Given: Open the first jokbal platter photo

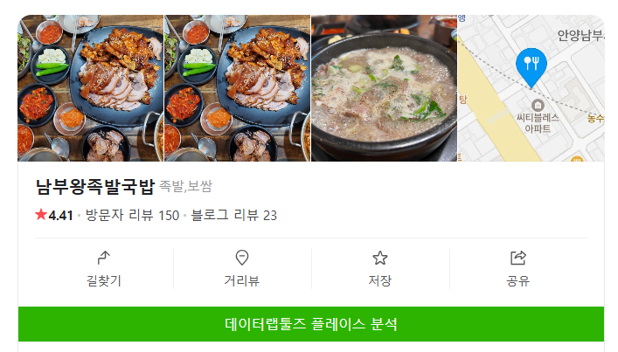Looking at the screenshot, I should [91, 88].
